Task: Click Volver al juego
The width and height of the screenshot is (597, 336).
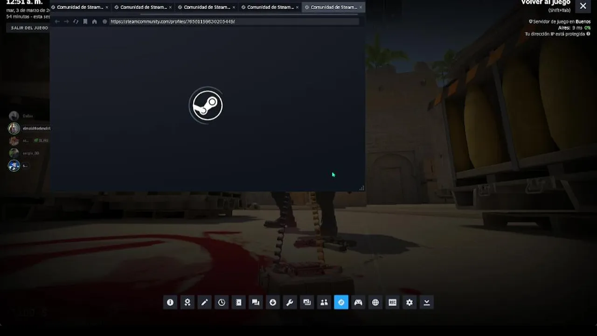Action: (546, 2)
